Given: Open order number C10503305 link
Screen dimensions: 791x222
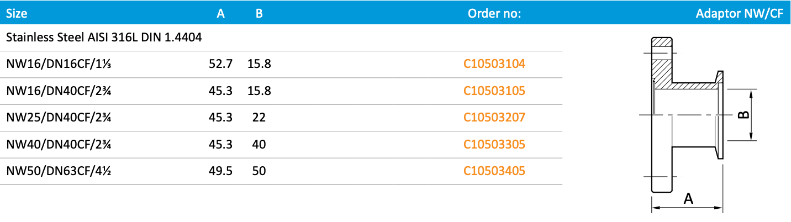Looking at the screenshot, I should [x=494, y=144].
